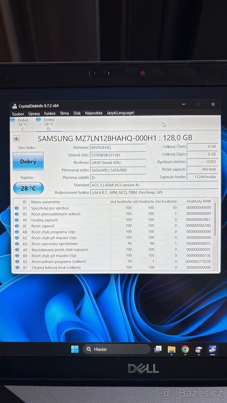Viewport: 227px width, 403px height.
Task: Click the Rychlost otáčení (SSD) field
Action: click(x=202, y=162)
